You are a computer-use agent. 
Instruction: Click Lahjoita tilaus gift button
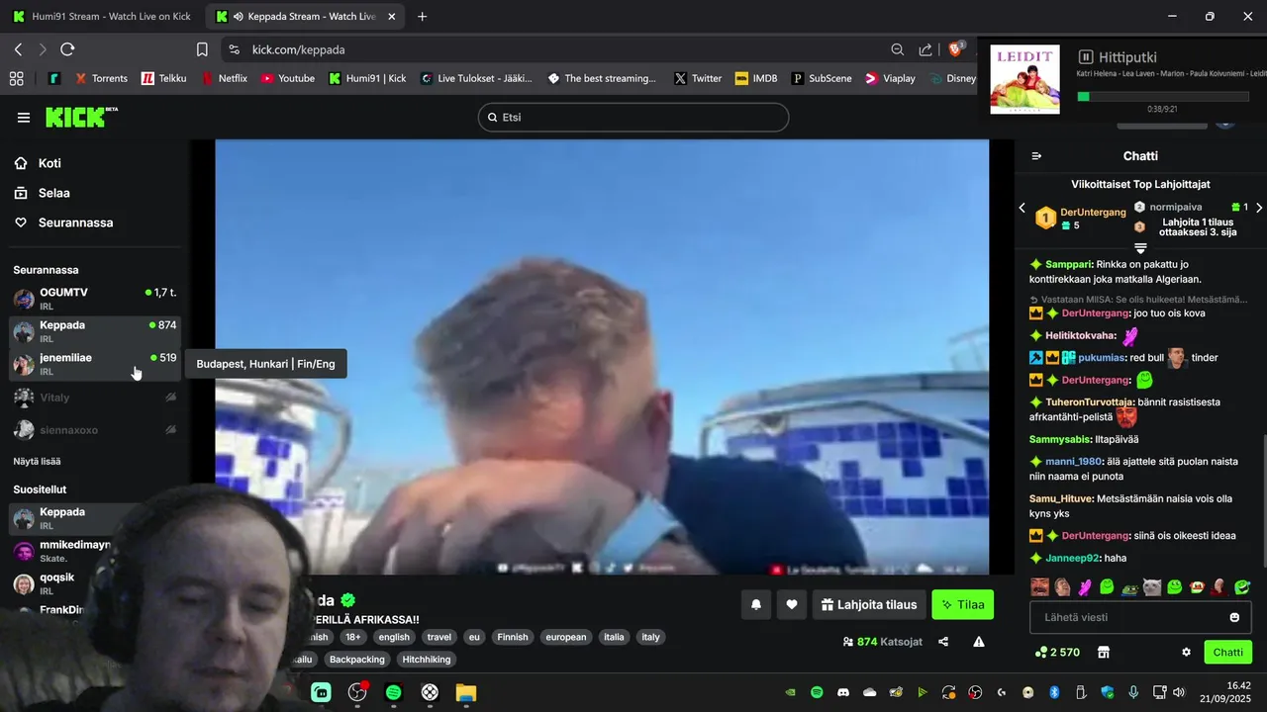click(x=869, y=604)
